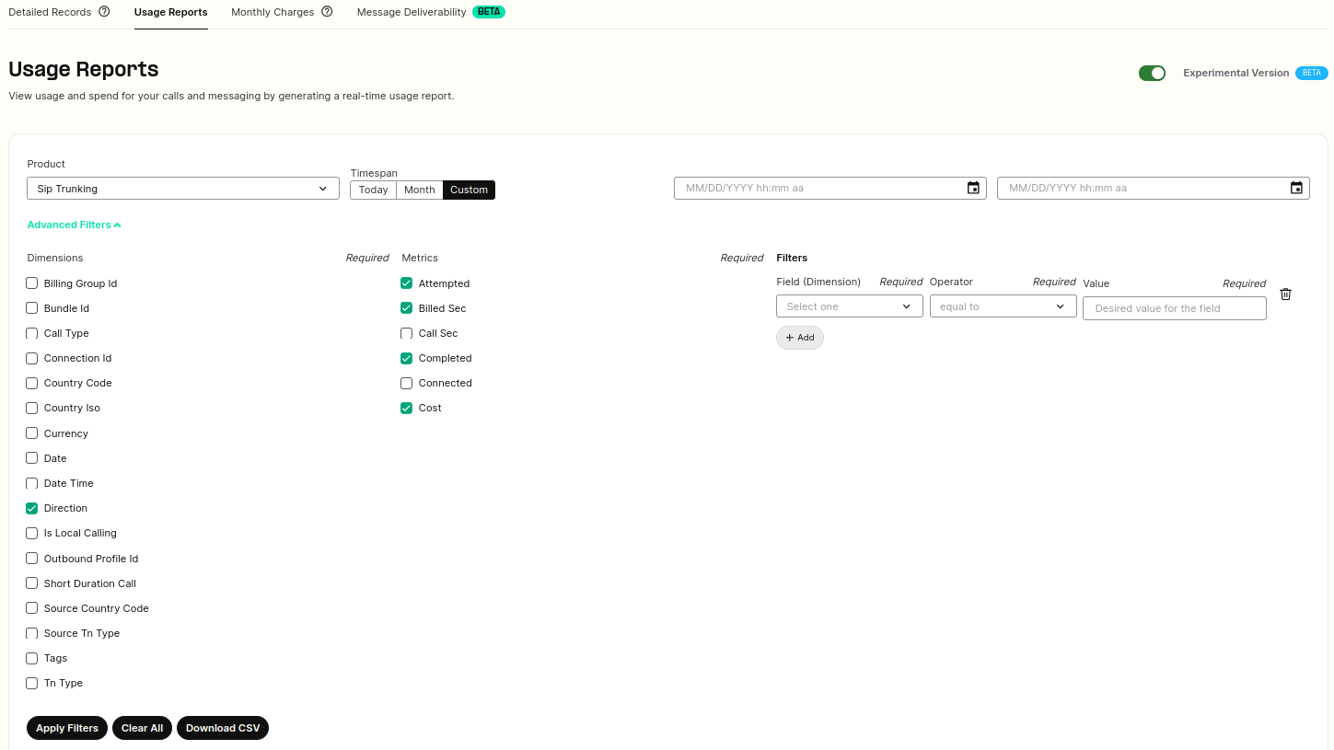
Task: Toggle the Experimental Version switch
Action: [x=1152, y=73]
